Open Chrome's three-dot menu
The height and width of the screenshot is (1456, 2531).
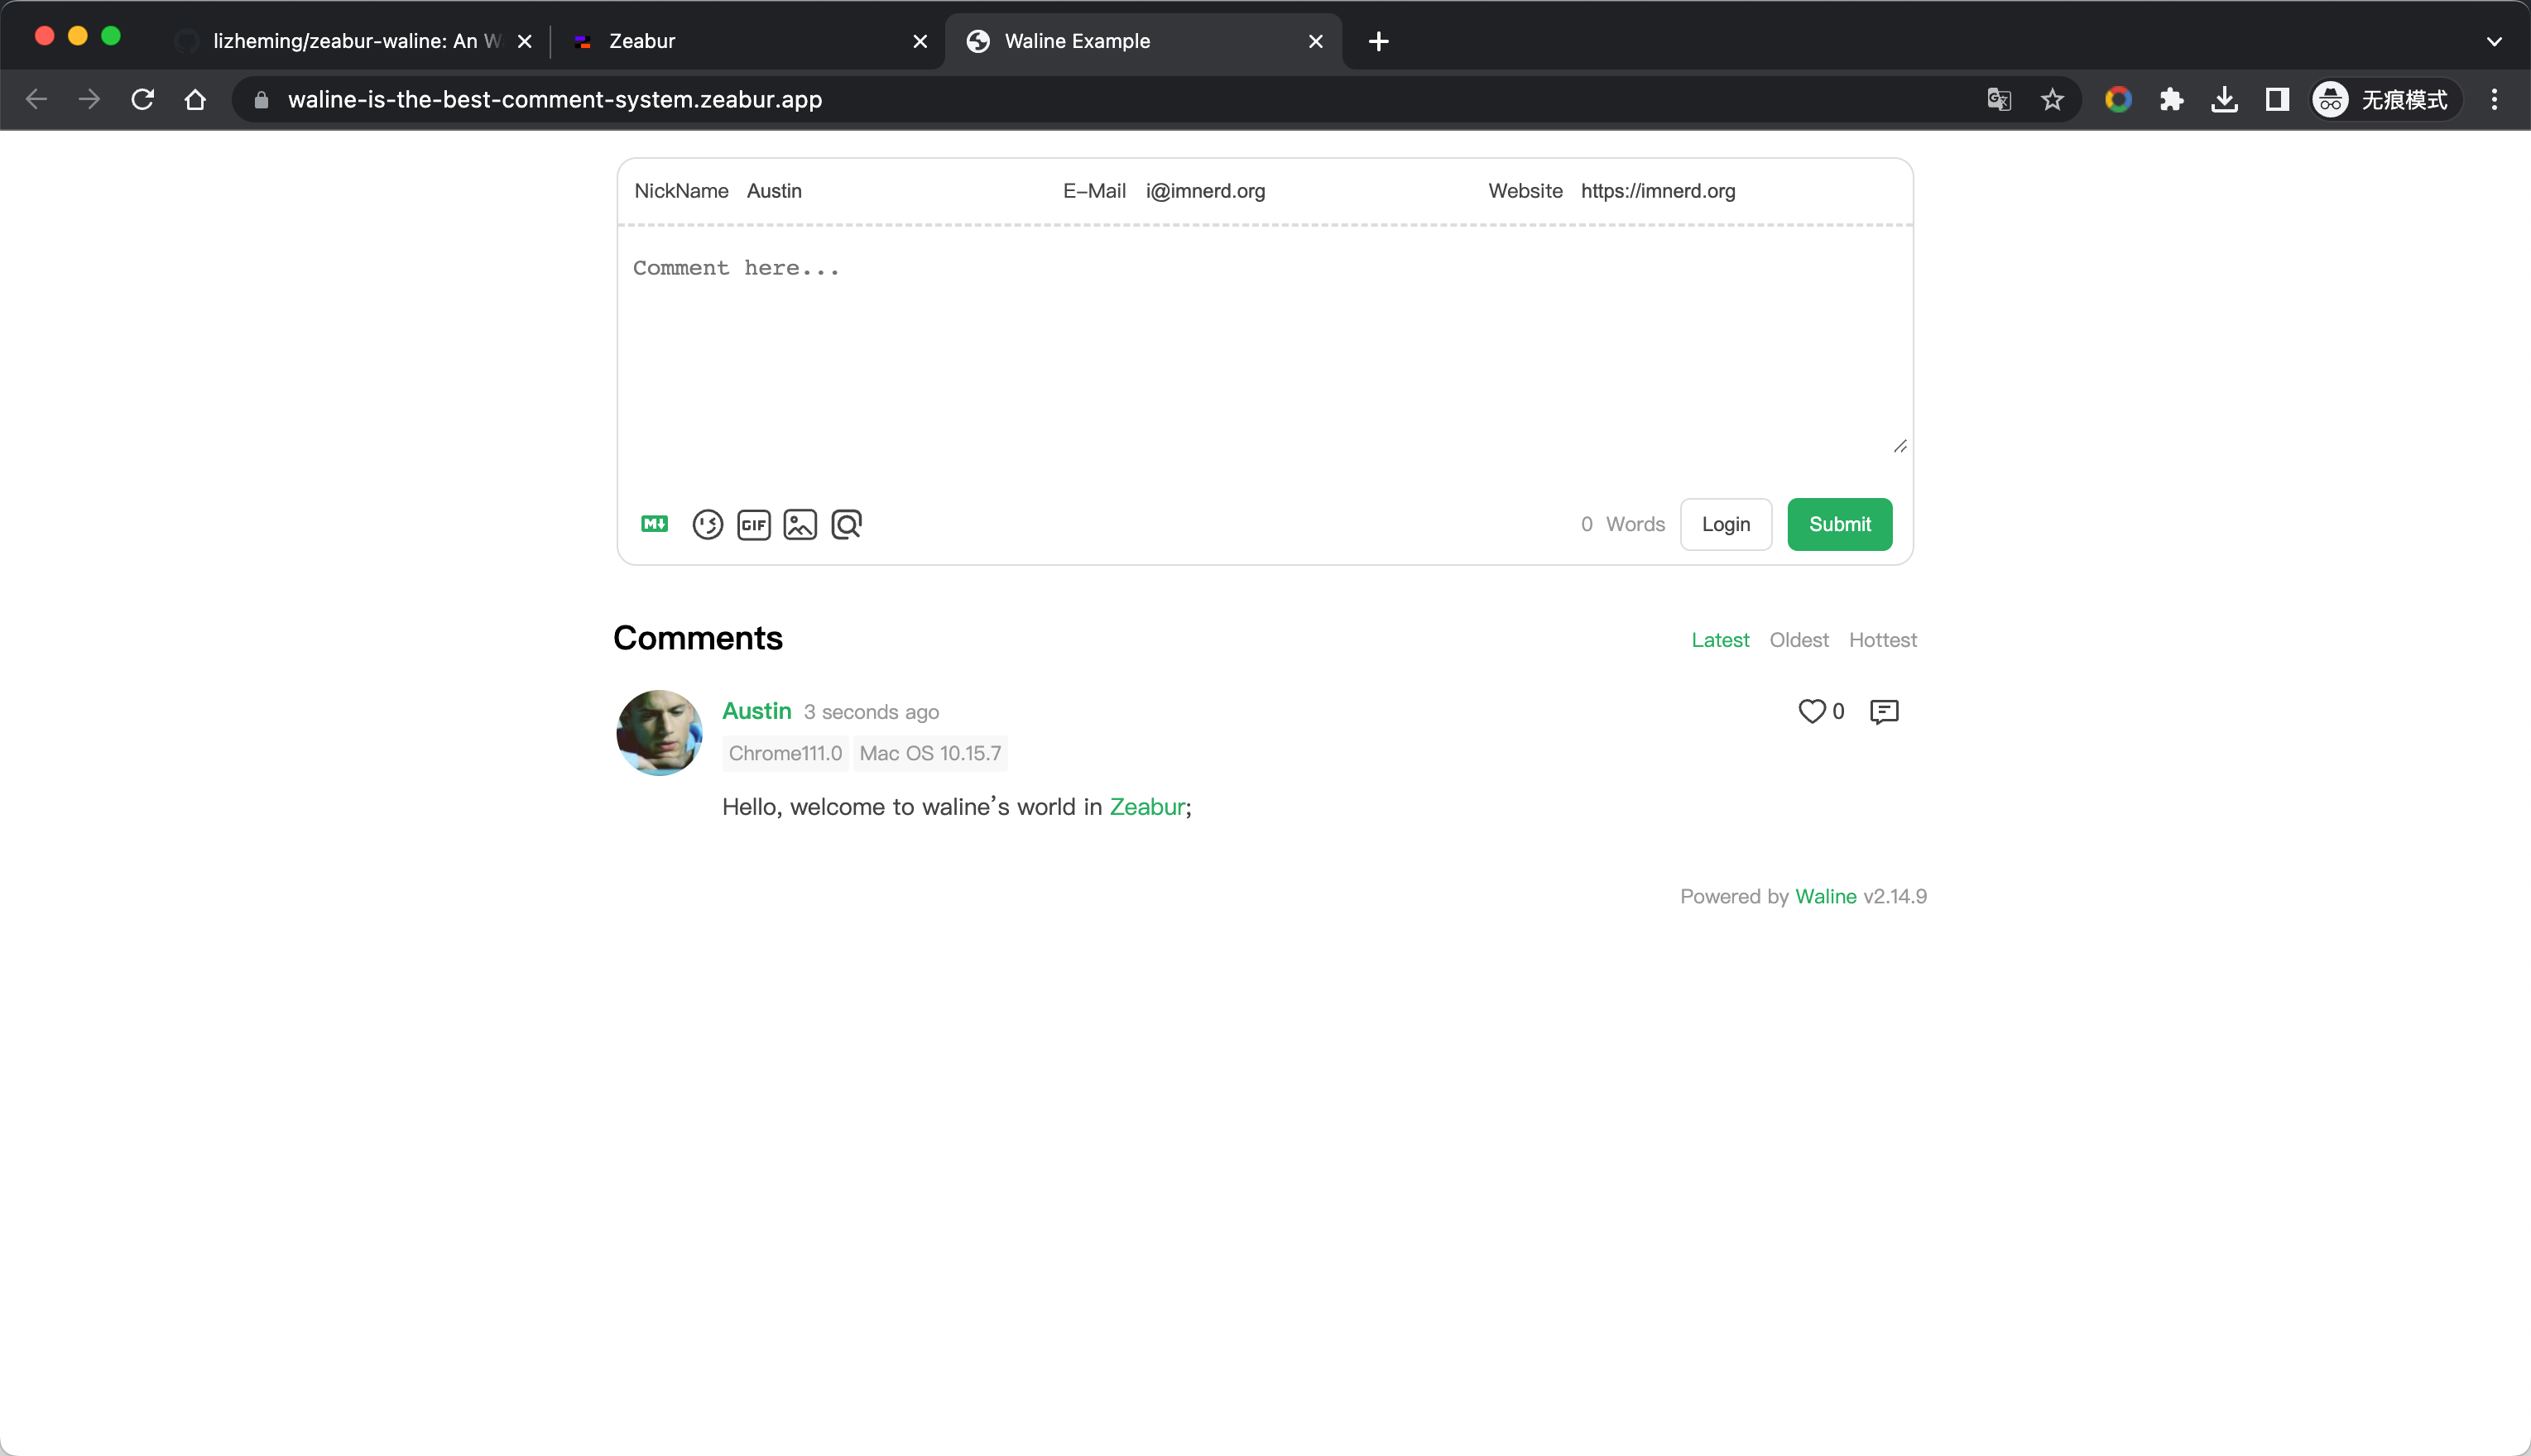point(2495,99)
